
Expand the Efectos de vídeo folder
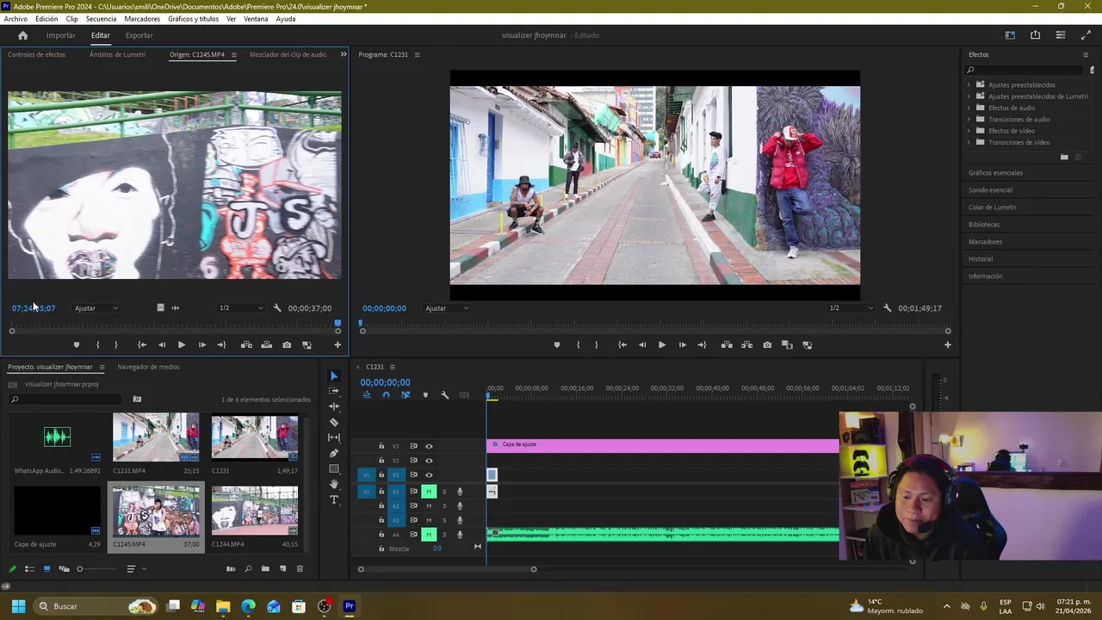click(x=969, y=131)
